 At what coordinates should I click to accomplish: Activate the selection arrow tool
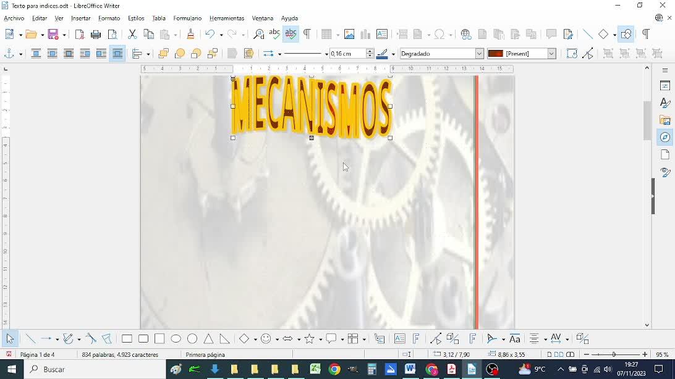coord(9,339)
